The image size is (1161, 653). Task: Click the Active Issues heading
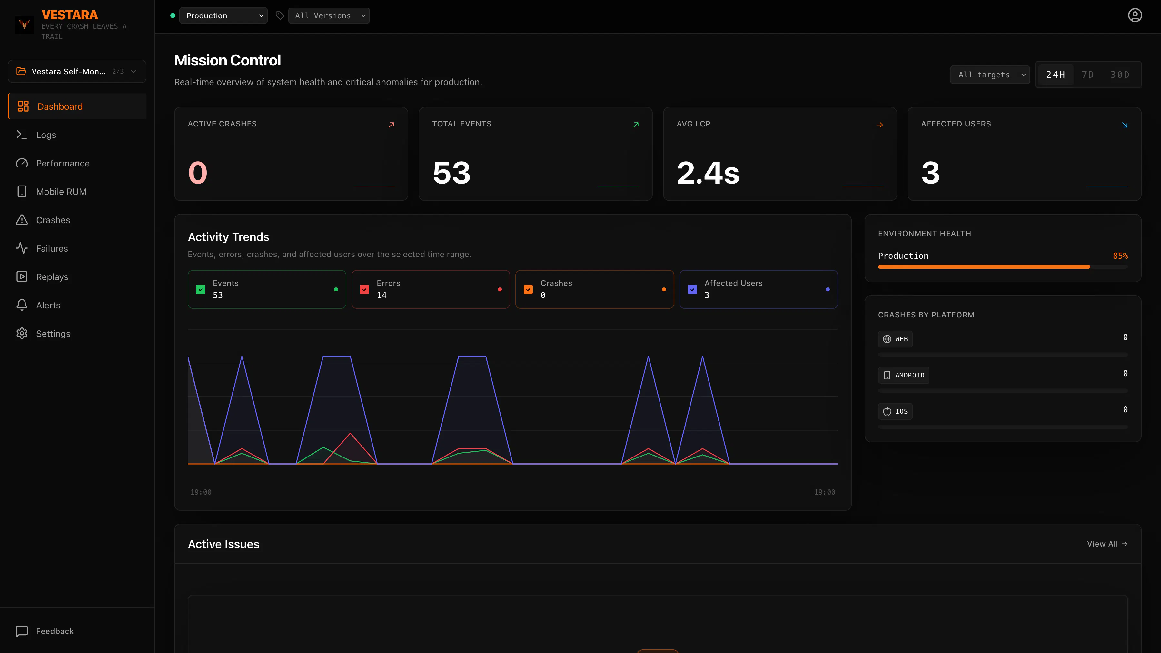(x=223, y=544)
